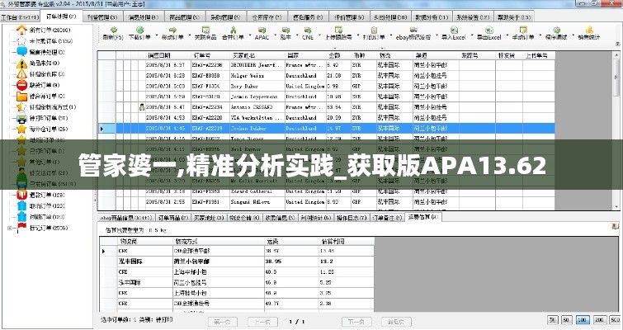Switch to the 数据分析 tab
The height and width of the screenshot is (330, 623).
(431, 17)
